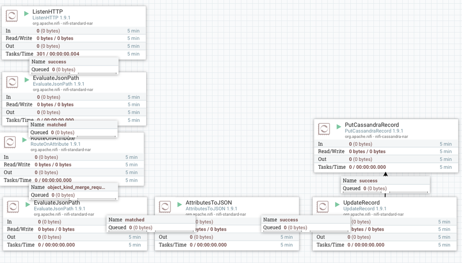The width and height of the screenshot is (462, 263).
Task: Click the lower EvaluateJsonPath processor icon
Action: click(x=13, y=207)
